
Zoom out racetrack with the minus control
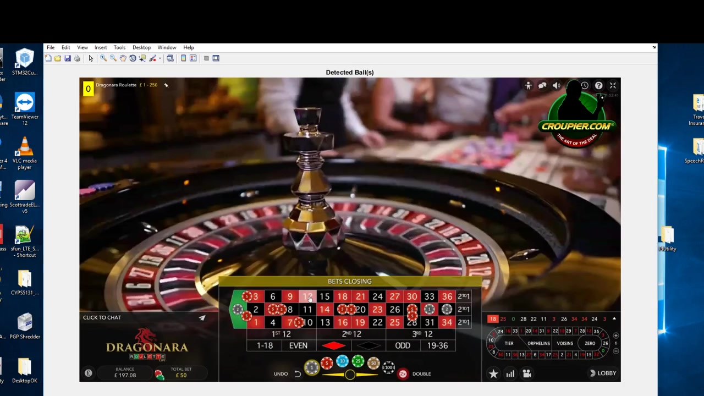615,350
